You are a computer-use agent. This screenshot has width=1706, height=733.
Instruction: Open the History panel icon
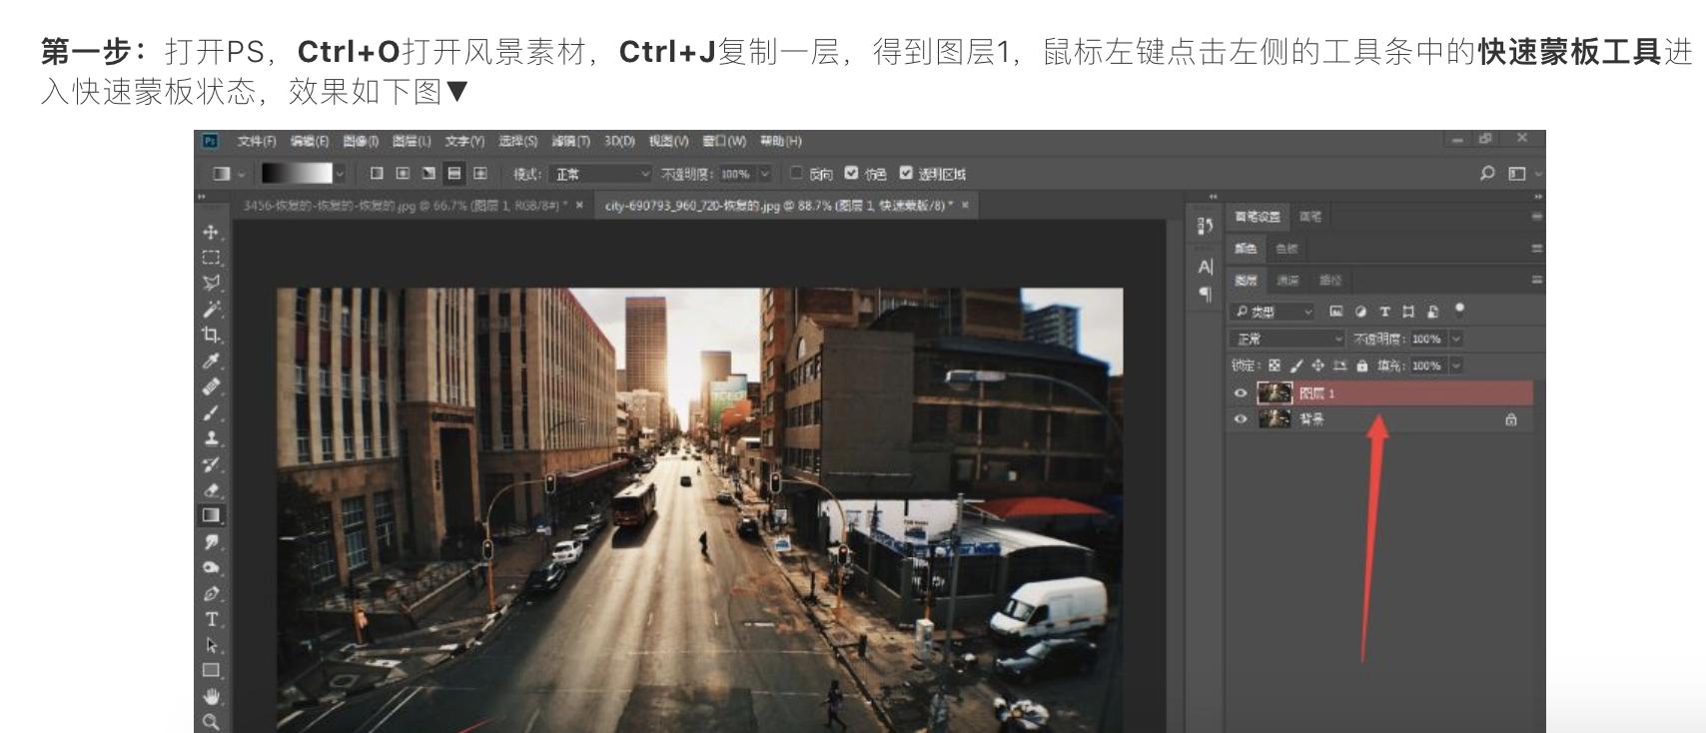[x=1205, y=226]
